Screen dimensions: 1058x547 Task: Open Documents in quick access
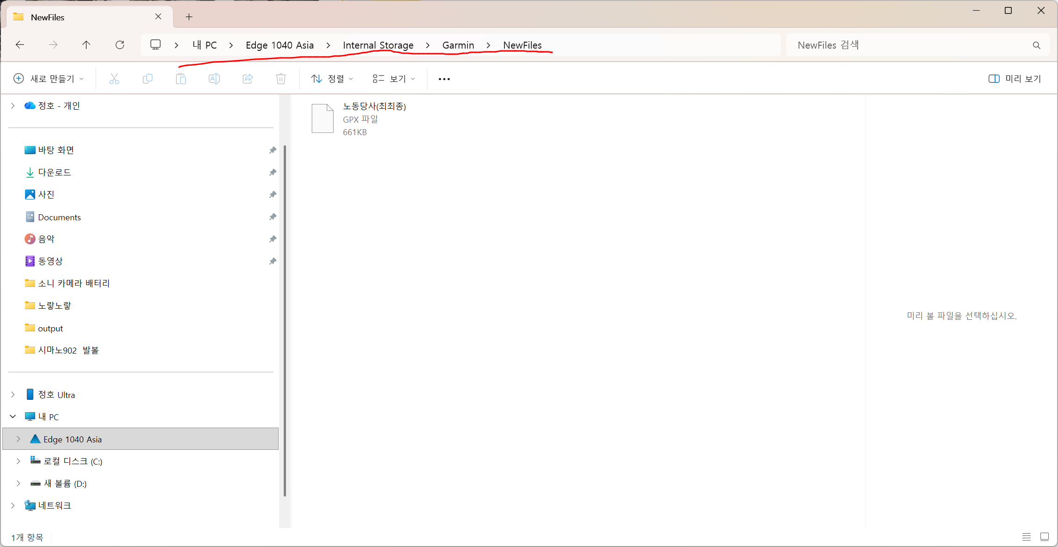point(59,217)
